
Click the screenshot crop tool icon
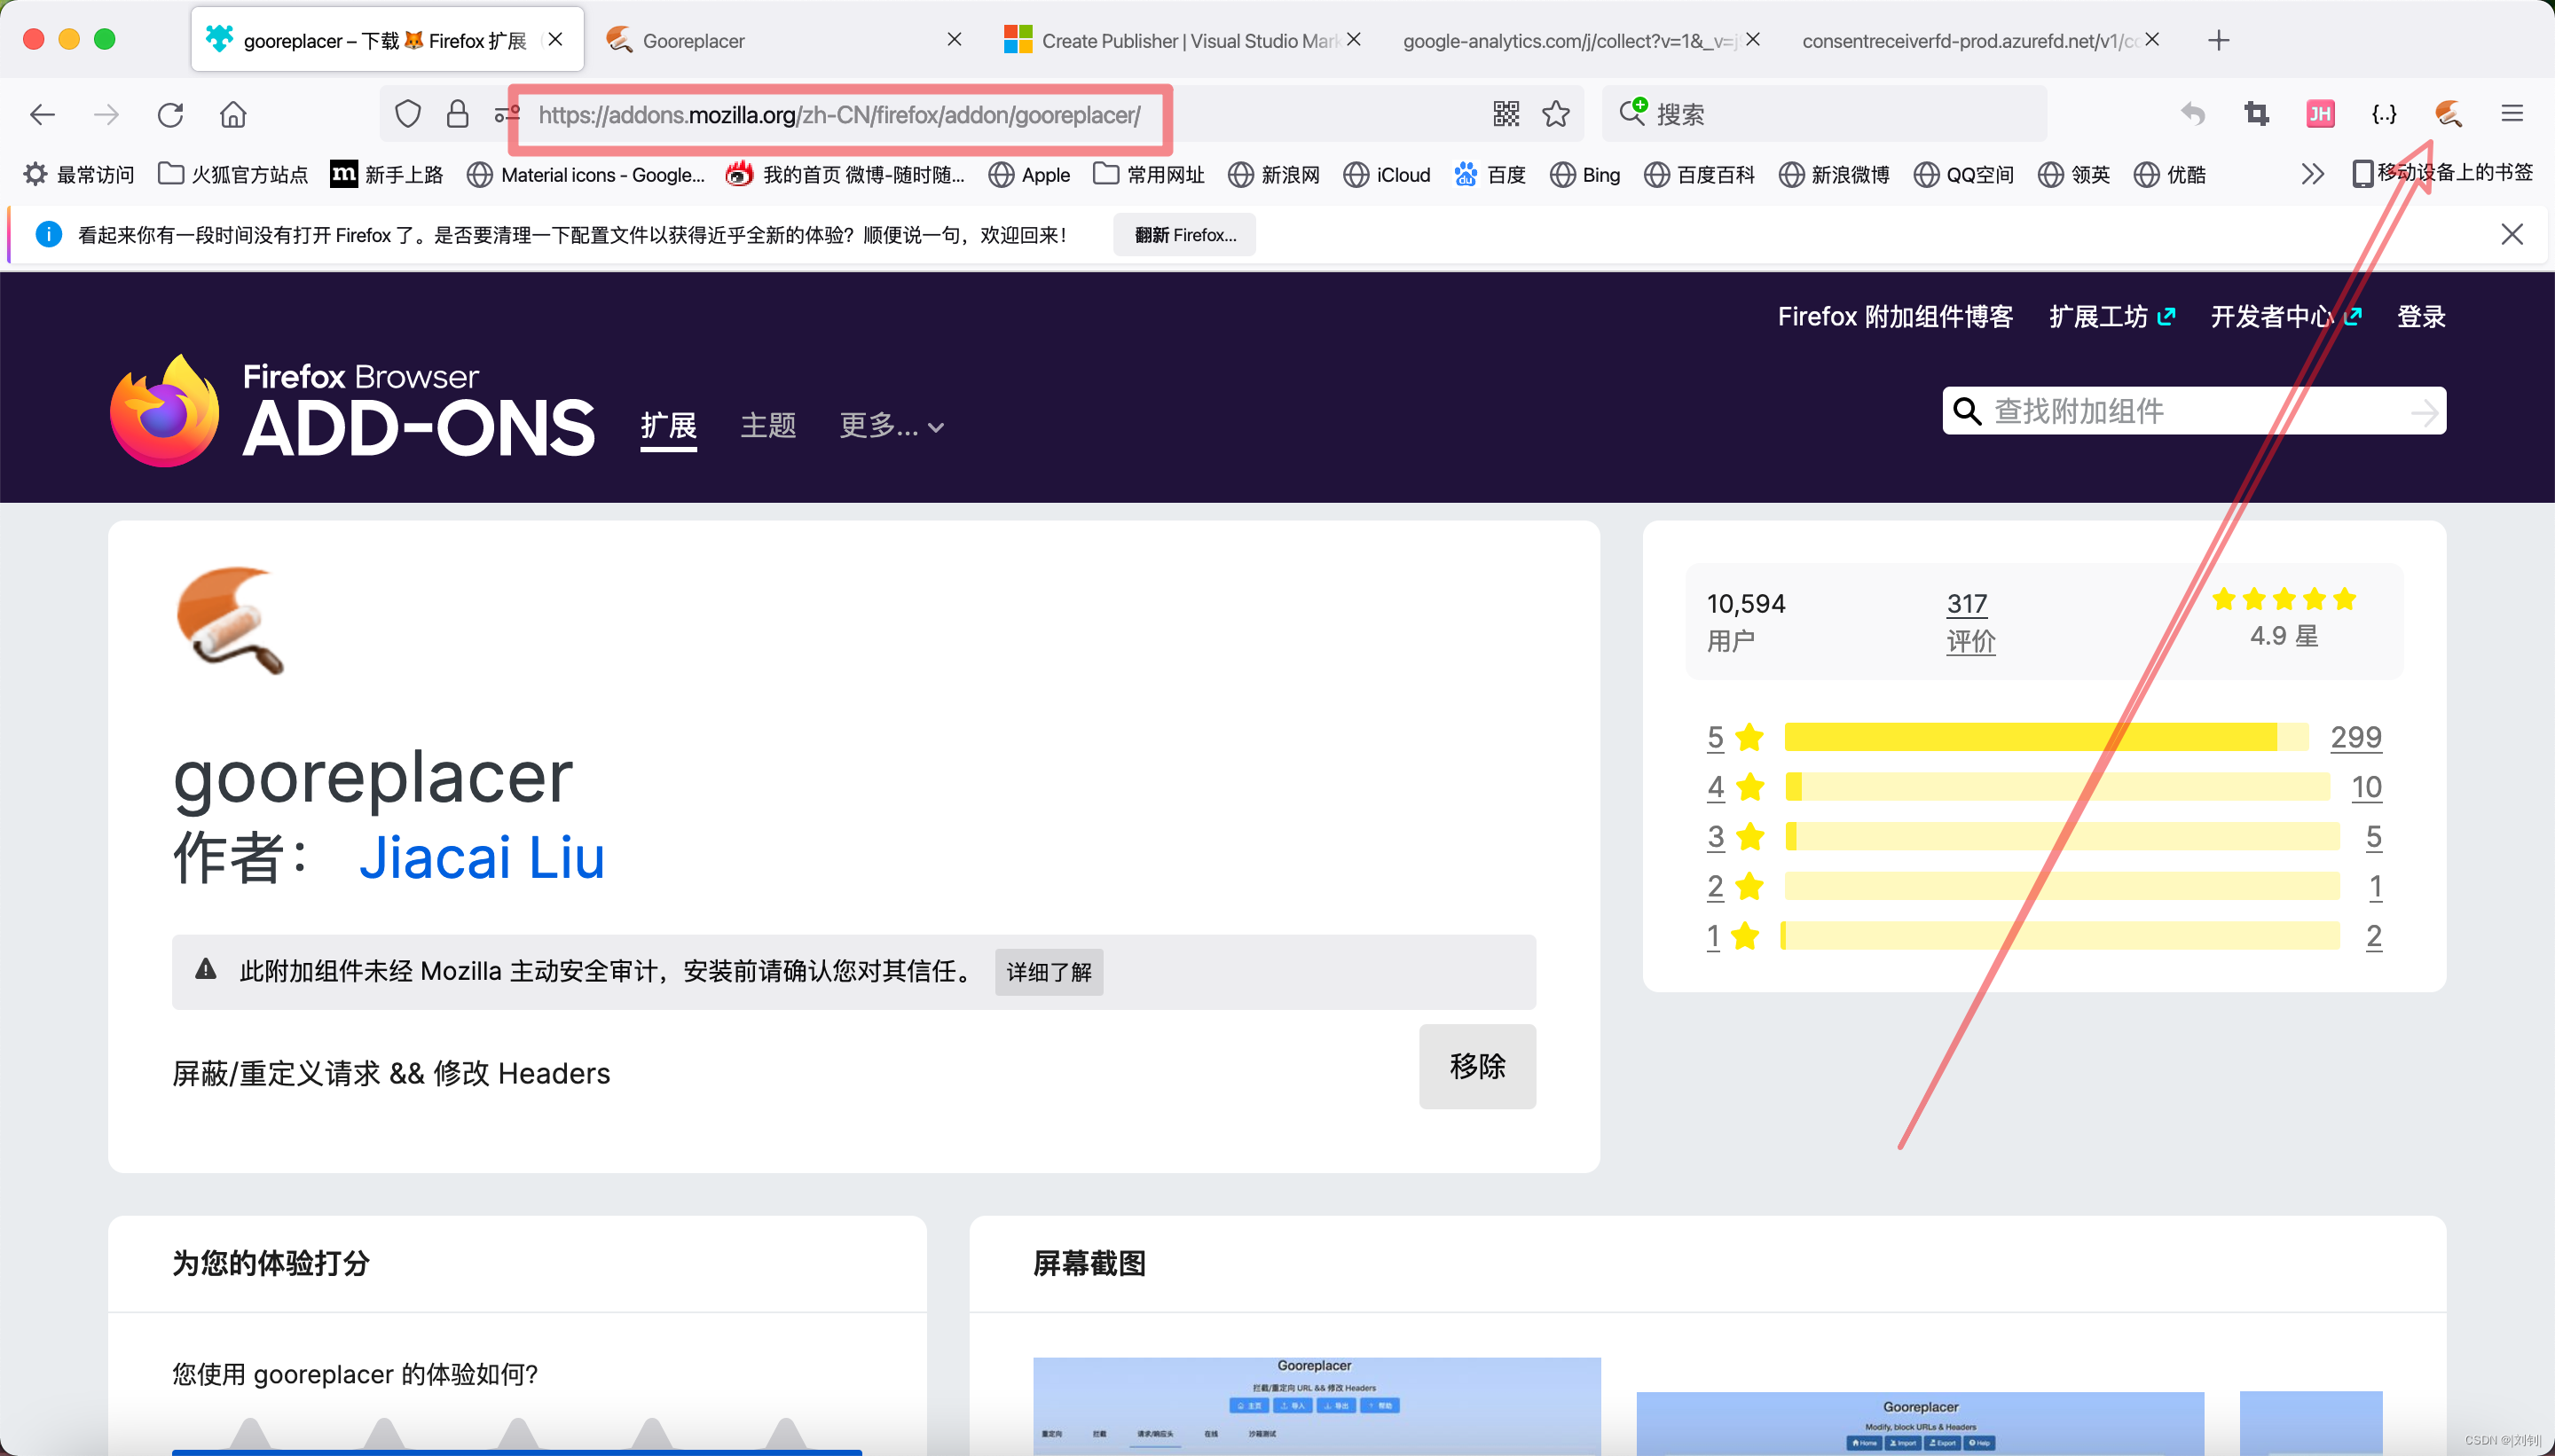click(x=2256, y=114)
